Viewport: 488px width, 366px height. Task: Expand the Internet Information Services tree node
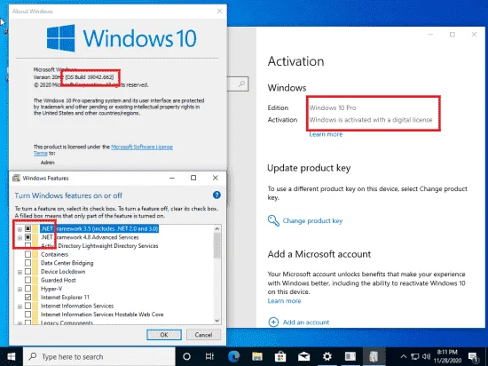20,306
